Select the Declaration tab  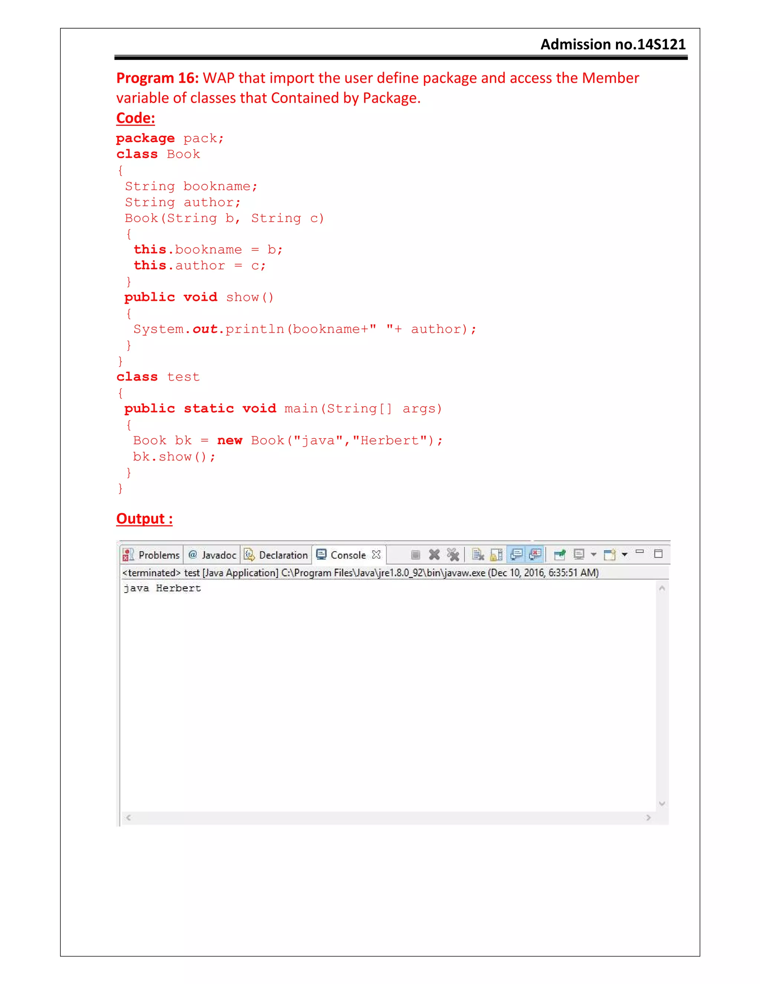(276, 555)
